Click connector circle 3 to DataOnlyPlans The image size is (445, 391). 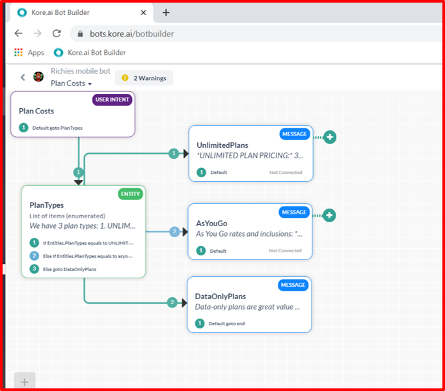172,302
